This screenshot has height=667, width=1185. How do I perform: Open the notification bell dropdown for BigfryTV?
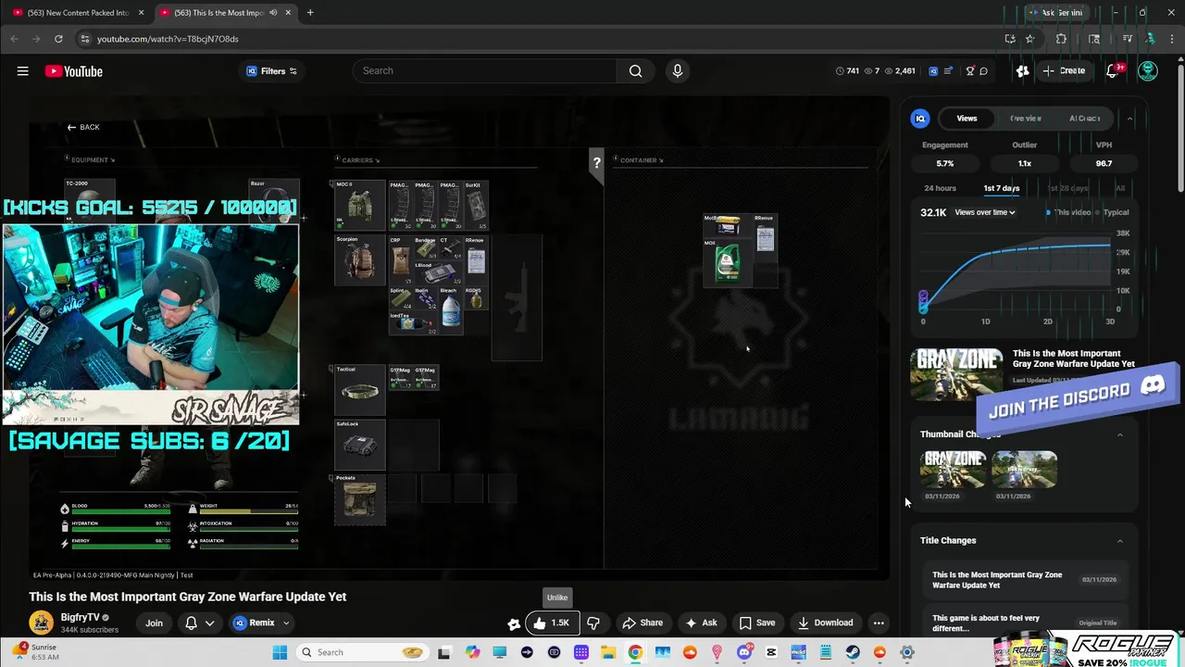(200, 623)
